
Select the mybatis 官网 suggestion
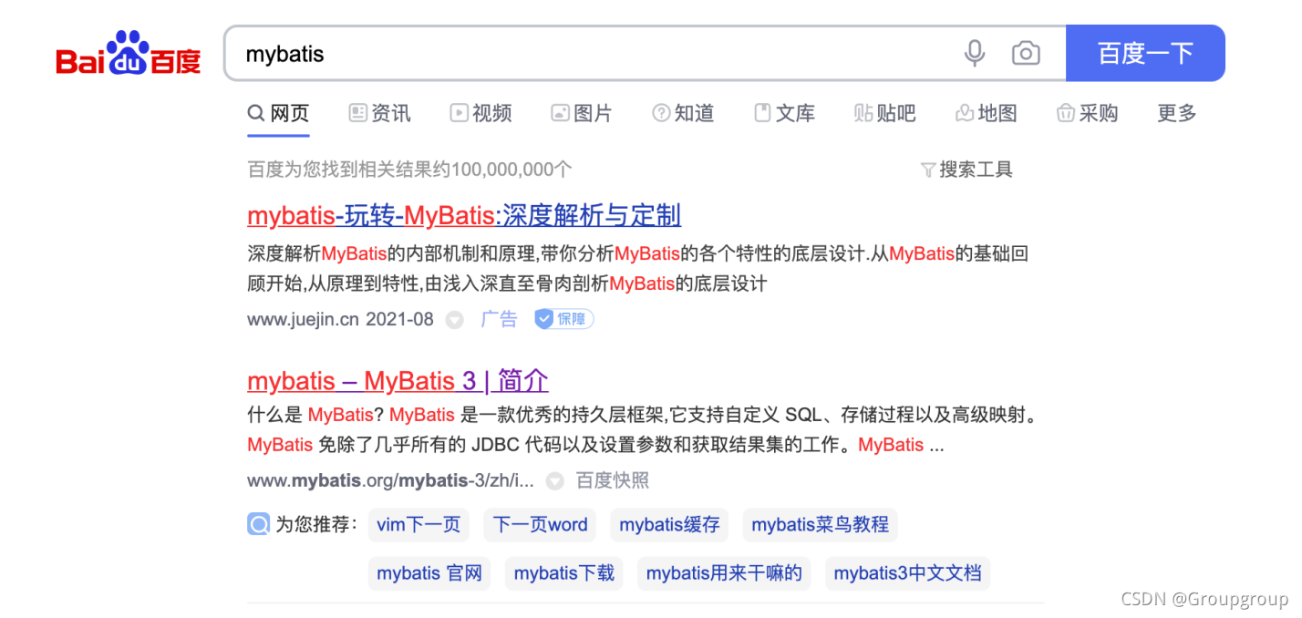[x=429, y=573]
